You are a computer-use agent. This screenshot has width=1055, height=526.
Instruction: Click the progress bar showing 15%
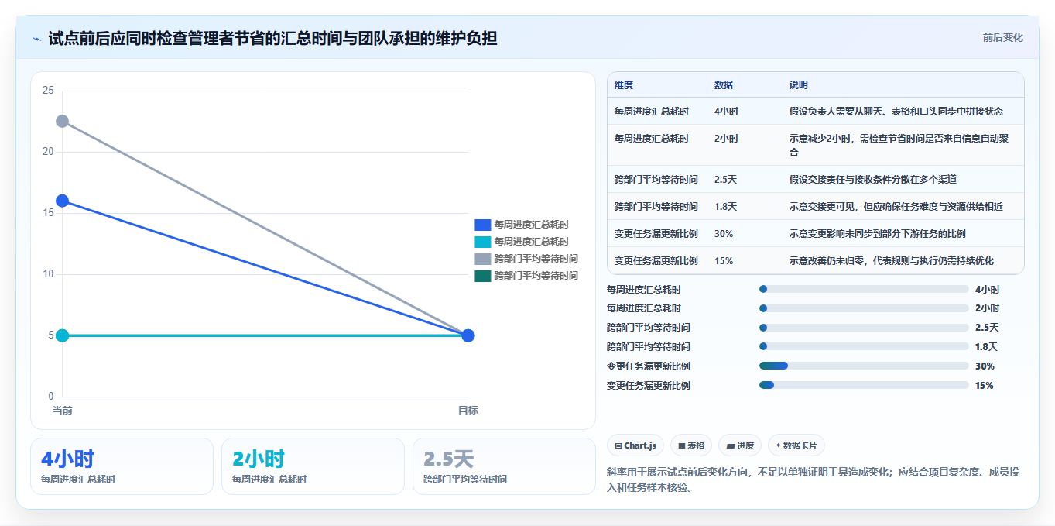click(864, 385)
